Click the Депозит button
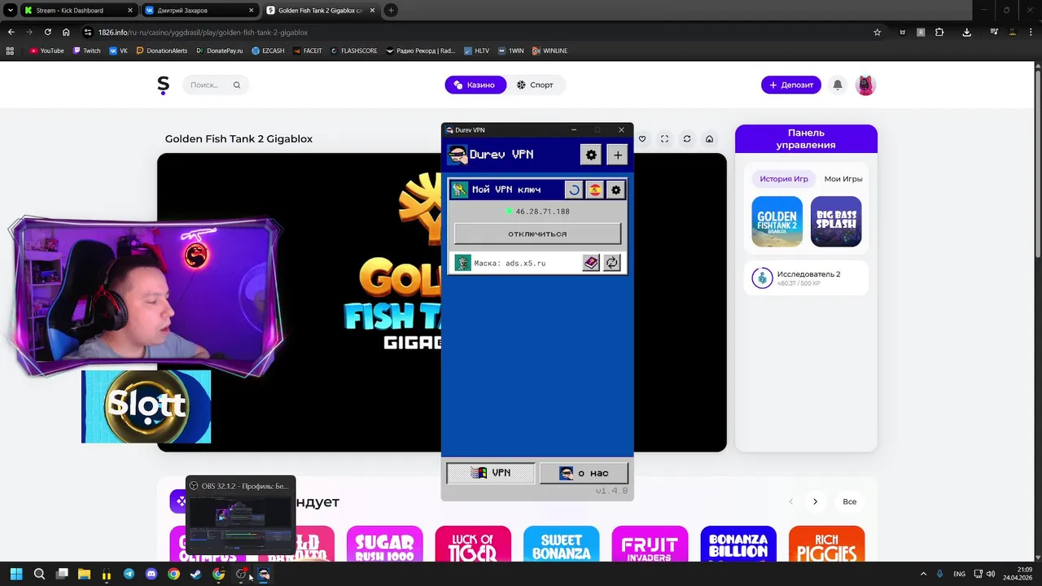 tap(791, 85)
